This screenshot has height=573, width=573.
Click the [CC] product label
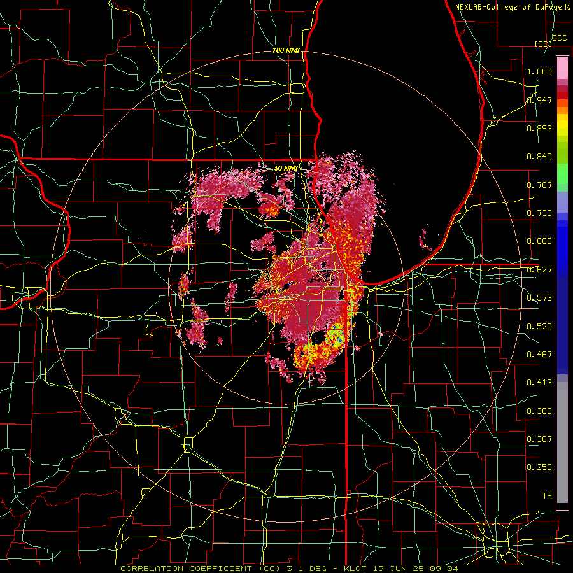tap(543, 44)
